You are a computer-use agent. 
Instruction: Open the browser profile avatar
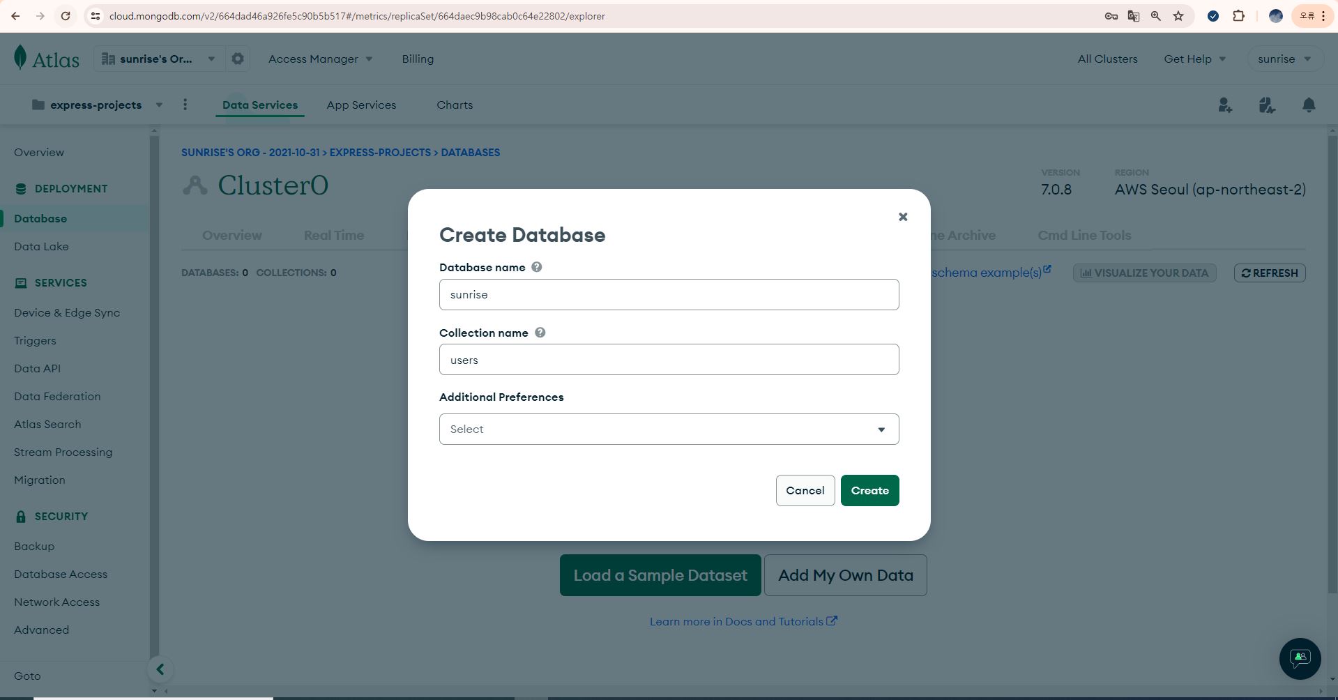click(x=1276, y=16)
